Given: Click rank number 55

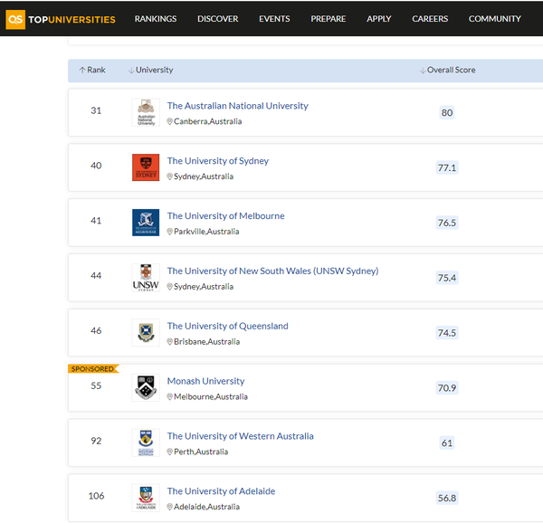Looking at the screenshot, I should click(x=96, y=386).
